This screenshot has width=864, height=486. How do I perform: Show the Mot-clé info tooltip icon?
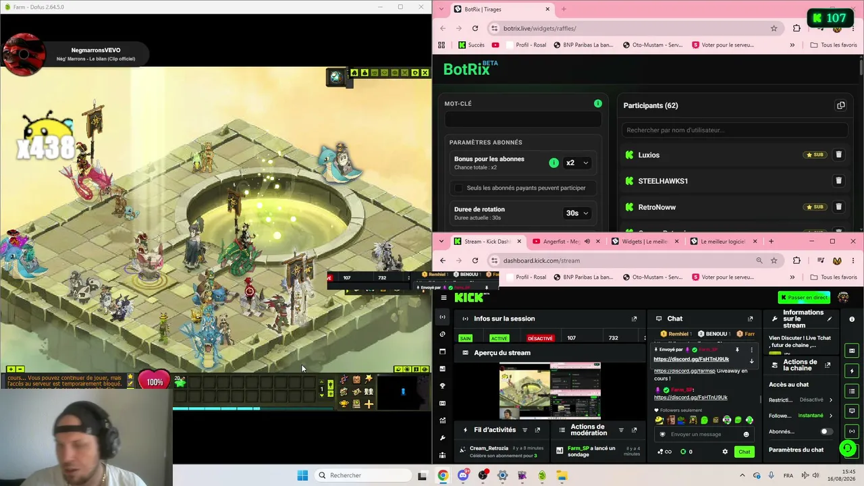[597, 103]
